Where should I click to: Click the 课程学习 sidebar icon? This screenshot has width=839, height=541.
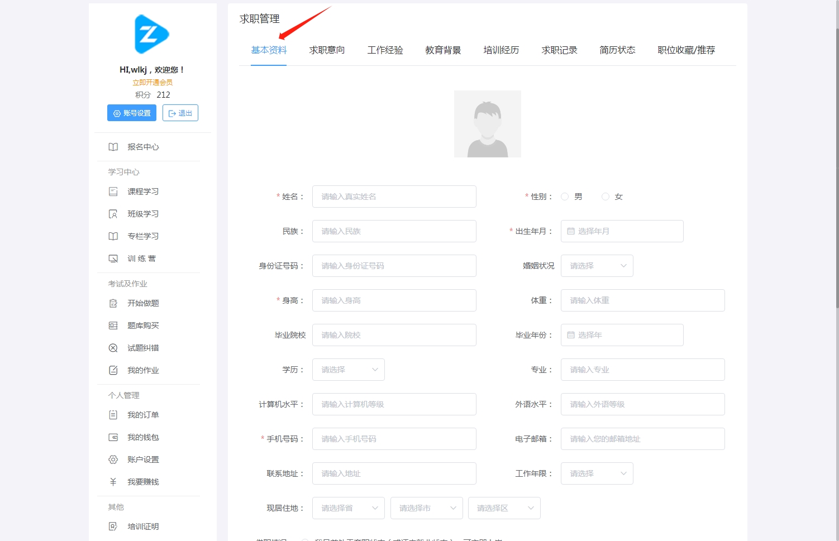point(113,191)
